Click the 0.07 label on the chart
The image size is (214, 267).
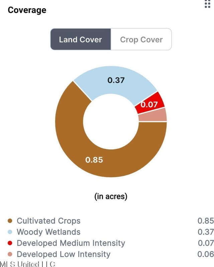[149, 104]
